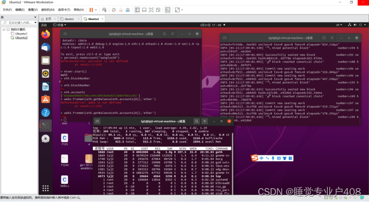Open the clock showing 5月21日 17:09

[211, 25]
